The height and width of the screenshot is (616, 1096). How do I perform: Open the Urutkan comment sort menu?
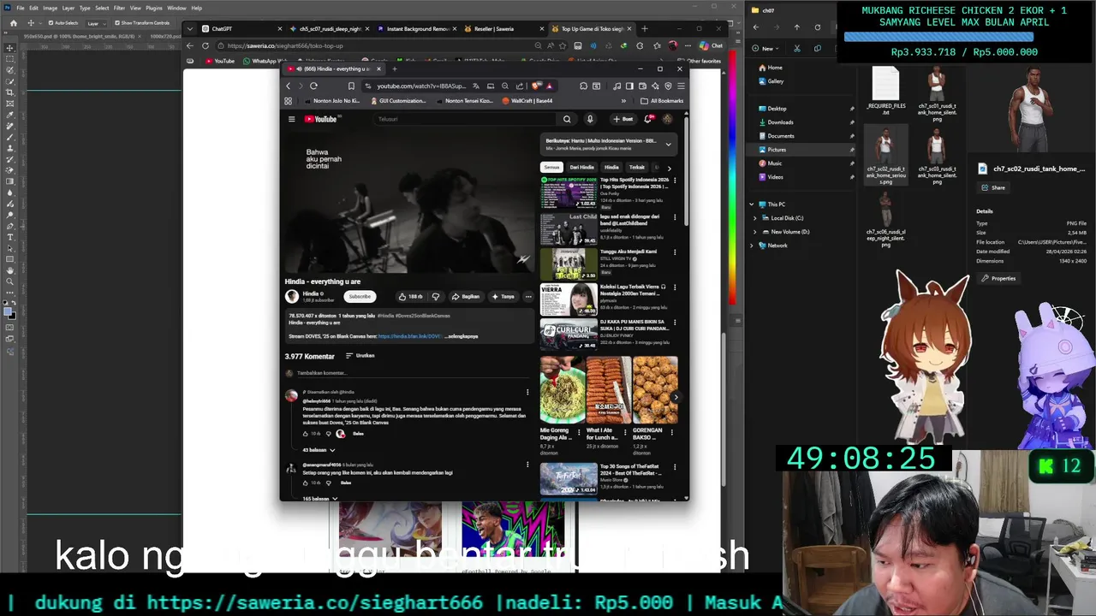point(360,356)
